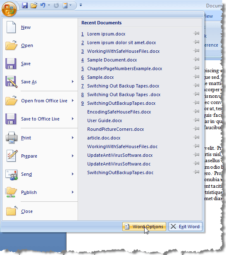Click the round Office button
Viewport: 226px width, 255px height.
(x=9, y=9)
